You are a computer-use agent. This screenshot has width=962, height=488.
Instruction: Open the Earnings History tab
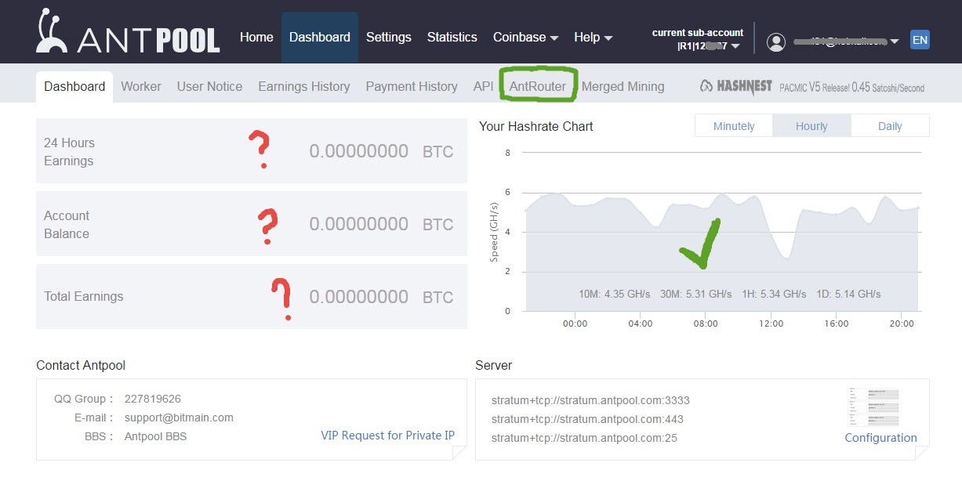[x=304, y=86]
